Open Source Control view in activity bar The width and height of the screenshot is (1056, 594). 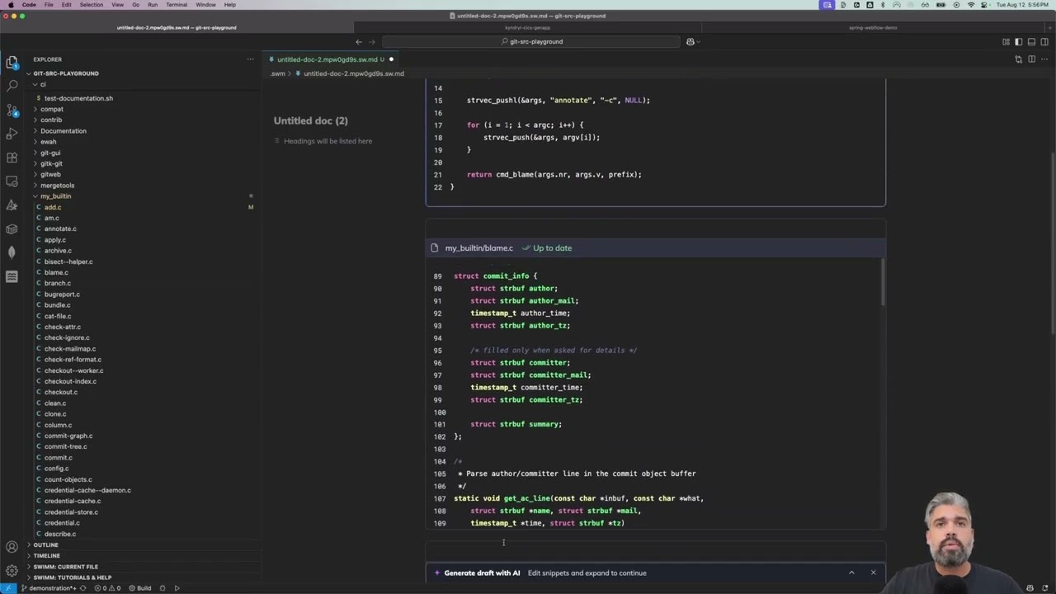(12, 110)
